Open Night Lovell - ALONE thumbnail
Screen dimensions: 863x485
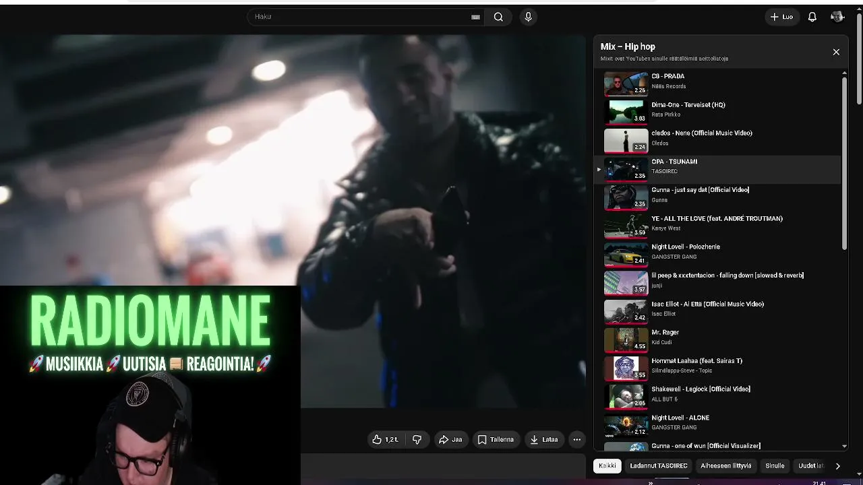click(626, 425)
